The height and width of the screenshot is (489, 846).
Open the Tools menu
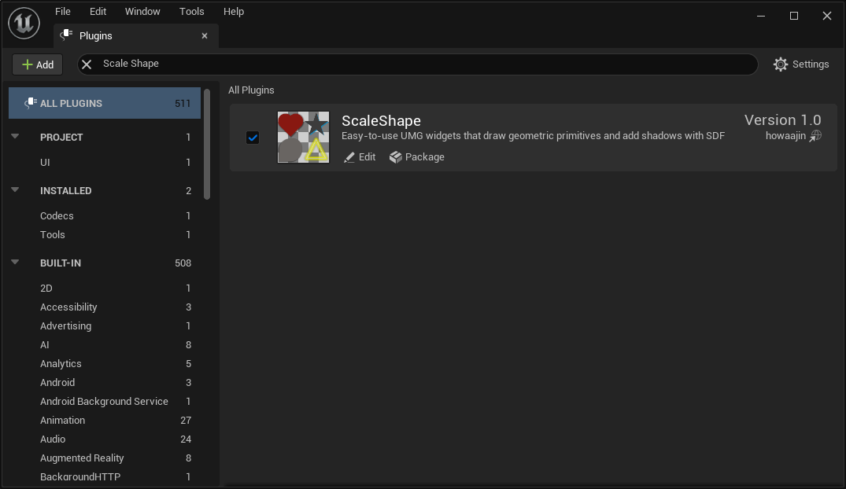(191, 11)
